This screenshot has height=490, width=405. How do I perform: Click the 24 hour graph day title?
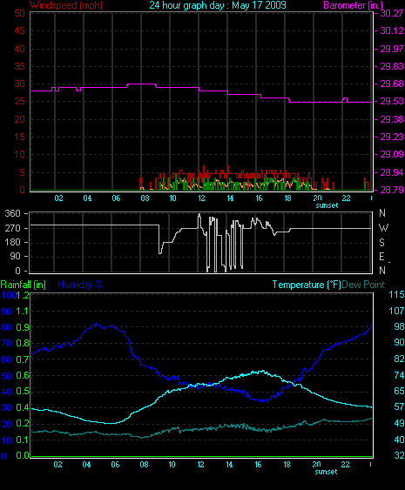click(218, 5)
